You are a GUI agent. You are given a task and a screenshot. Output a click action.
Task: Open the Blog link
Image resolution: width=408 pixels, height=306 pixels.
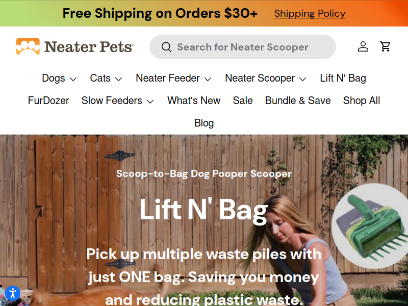coord(204,123)
